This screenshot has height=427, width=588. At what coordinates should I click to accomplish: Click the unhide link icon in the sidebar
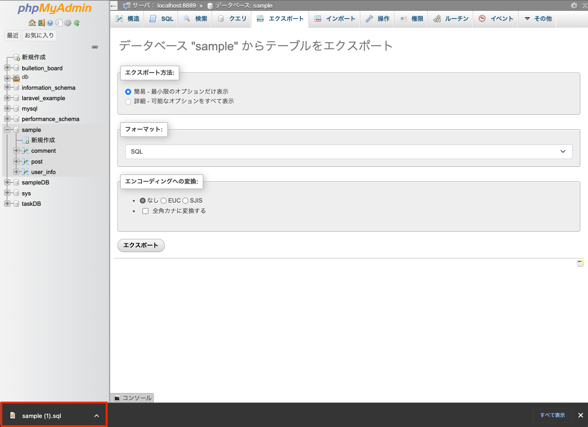click(94, 47)
